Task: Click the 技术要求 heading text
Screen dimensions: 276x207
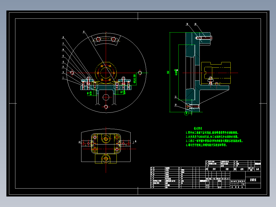Action: click(x=198, y=128)
